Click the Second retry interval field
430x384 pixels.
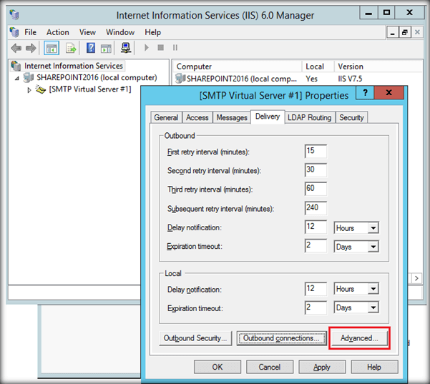[x=316, y=170]
